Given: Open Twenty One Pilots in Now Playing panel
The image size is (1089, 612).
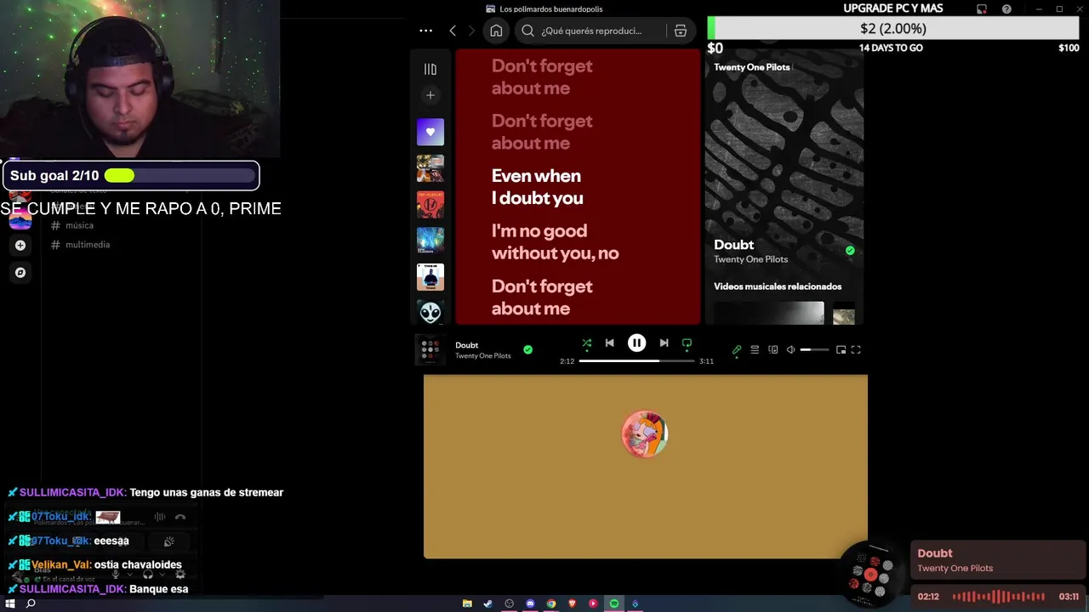Looking at the screenshot, I should coord(750,259).
